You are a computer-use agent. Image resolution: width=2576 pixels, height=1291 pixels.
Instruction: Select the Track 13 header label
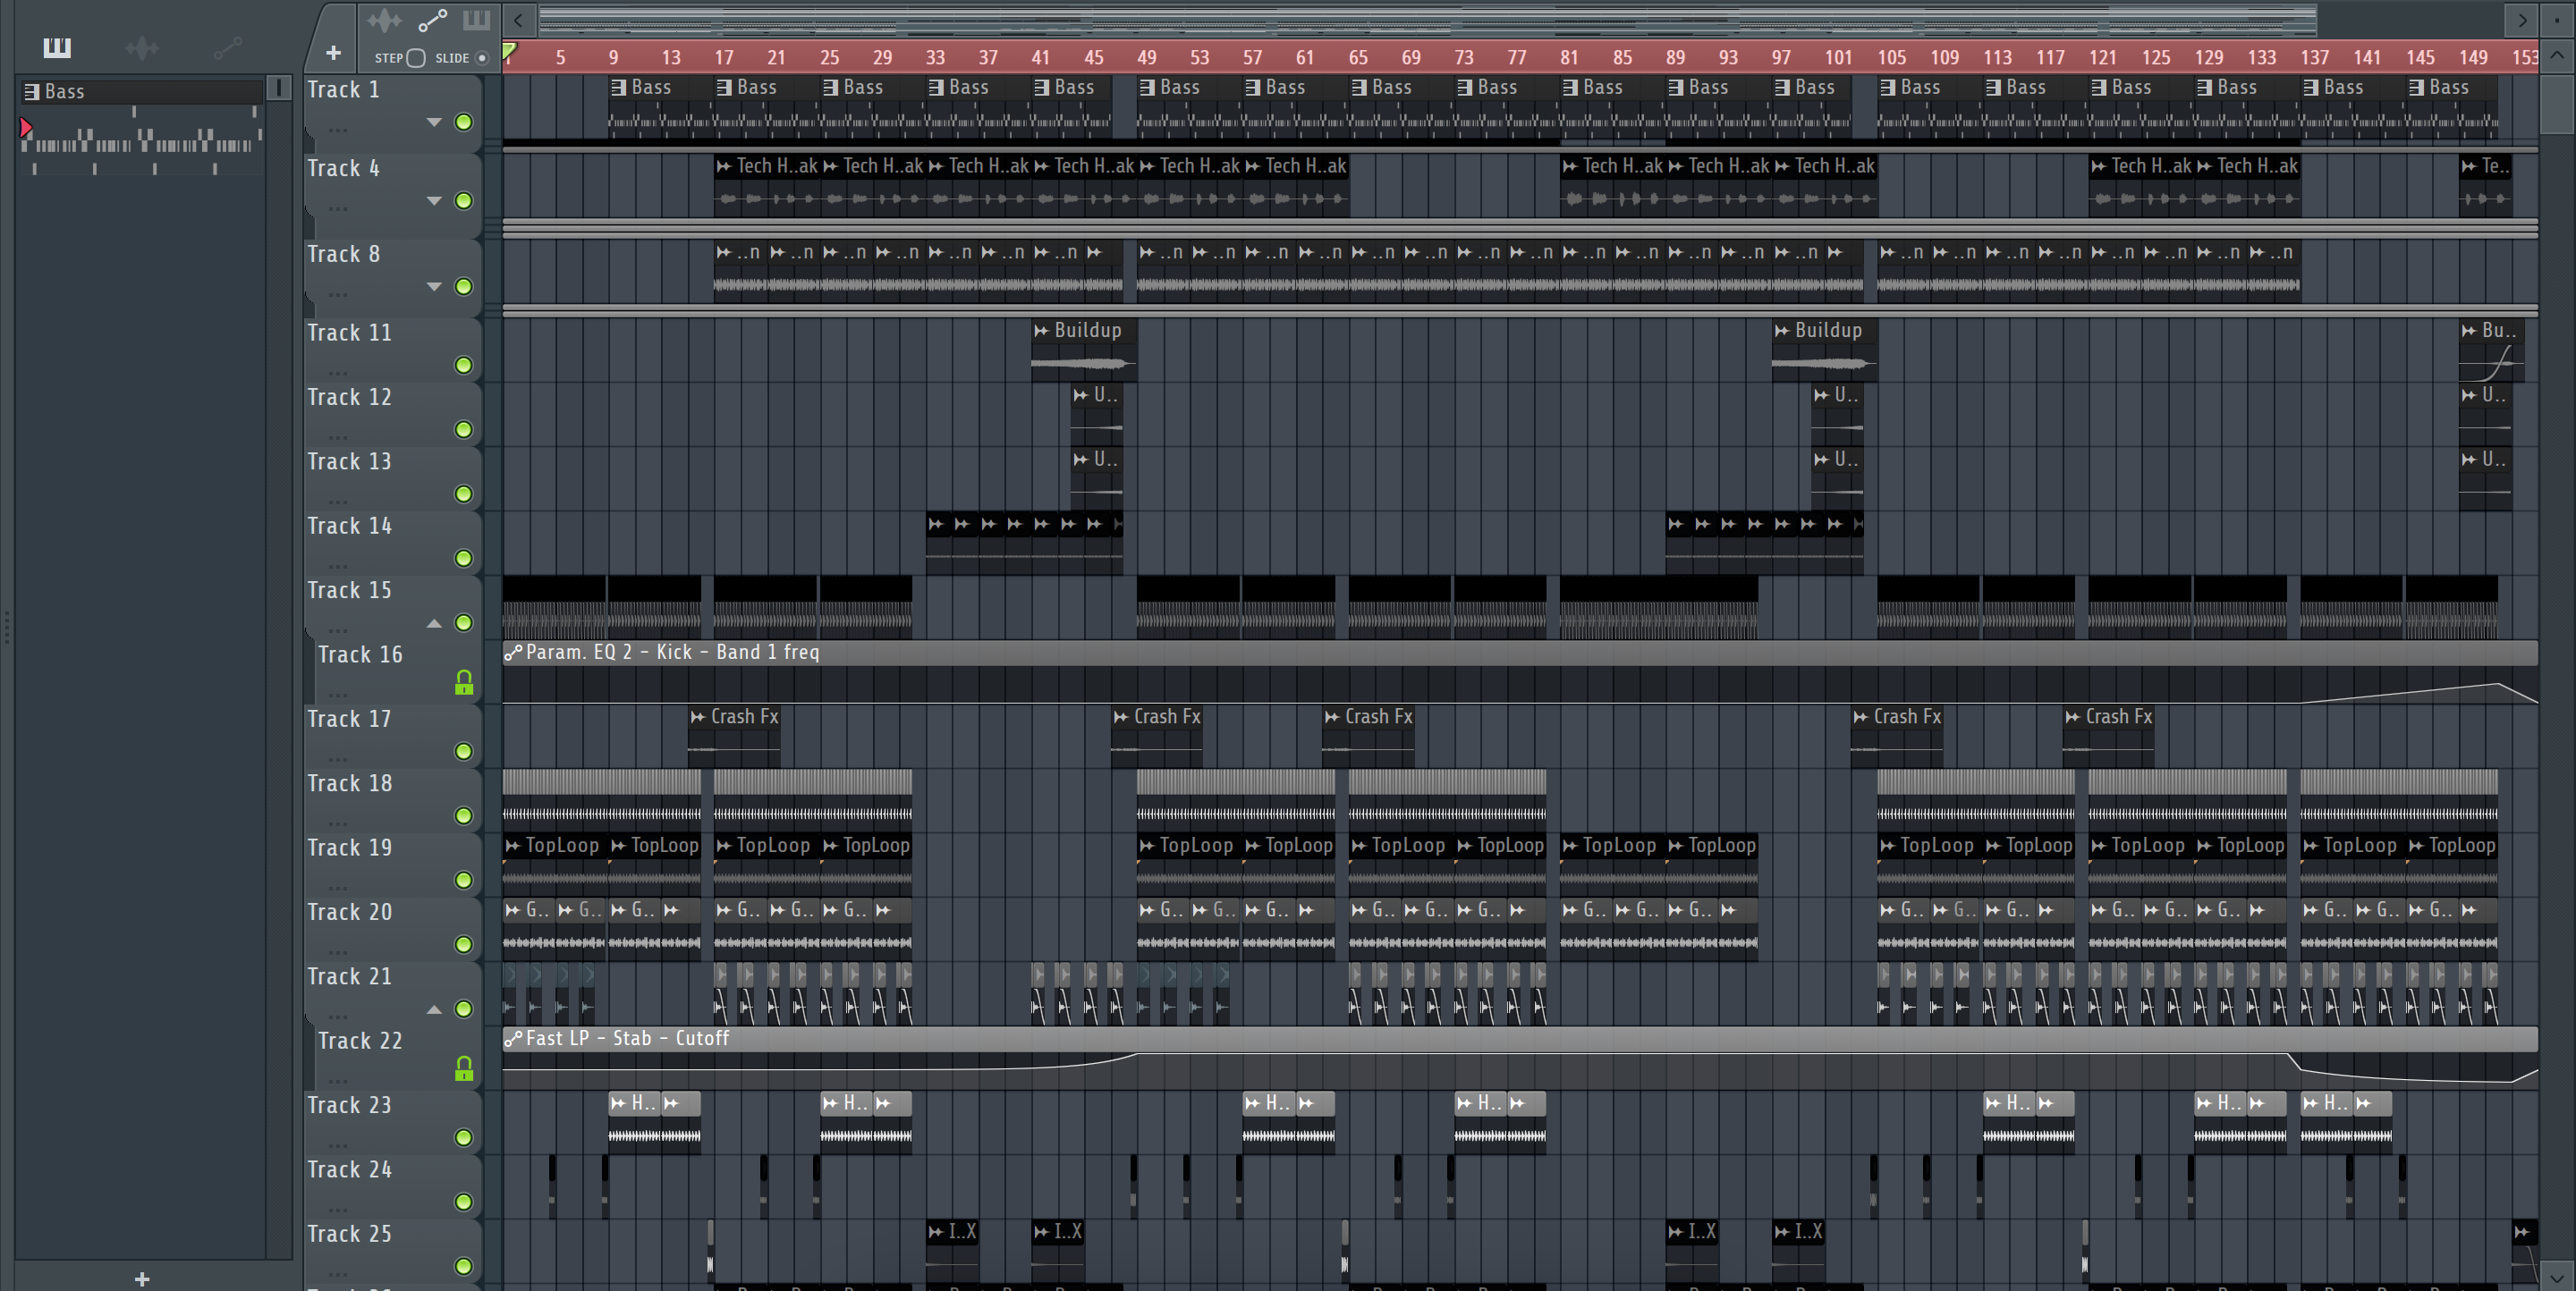pyautogui.click(x=350, y=461)
